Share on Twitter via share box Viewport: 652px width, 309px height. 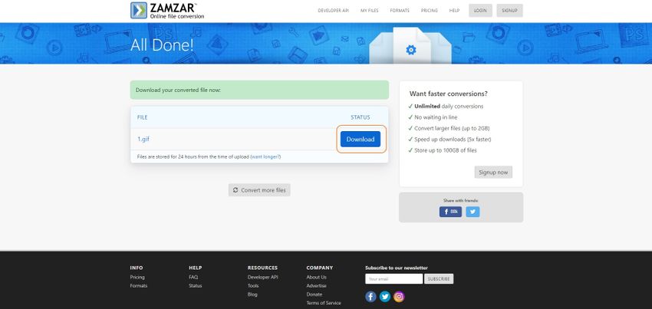[473, 212]
